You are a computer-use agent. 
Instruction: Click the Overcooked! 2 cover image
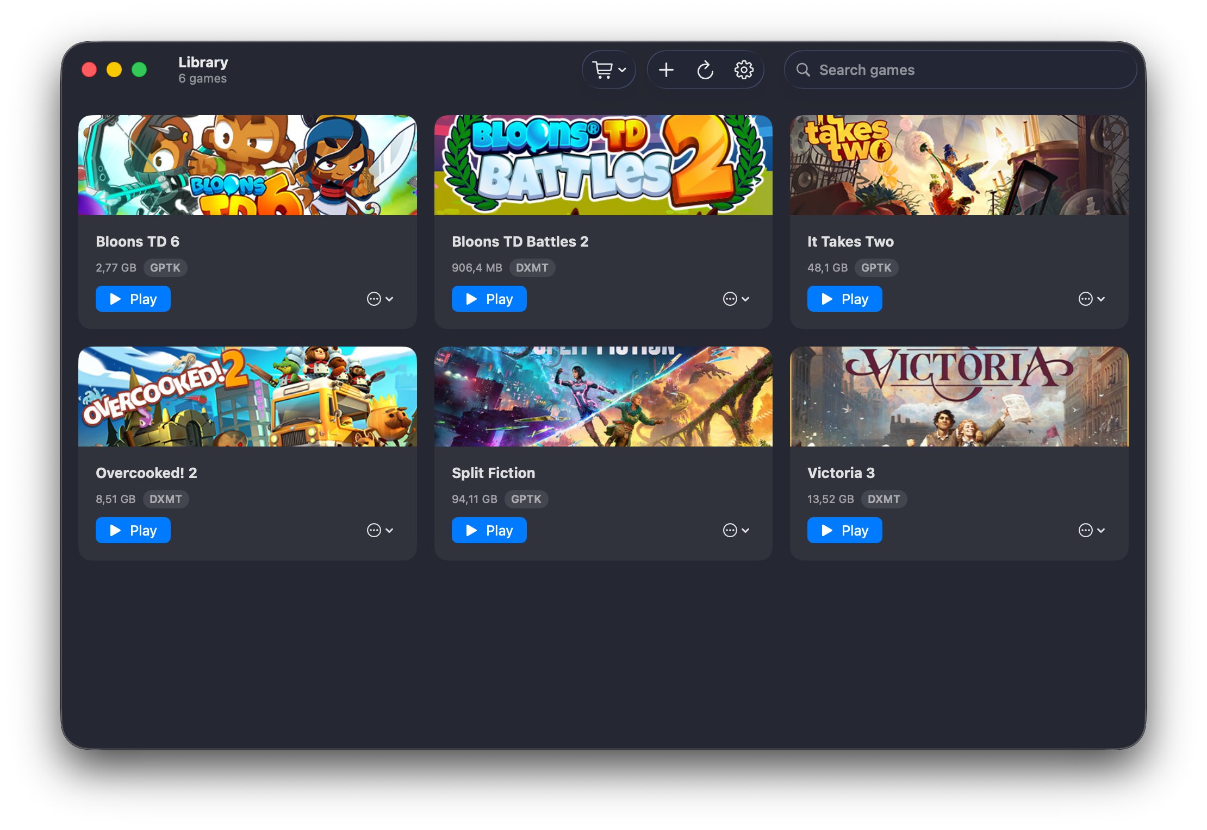point(247,397)
